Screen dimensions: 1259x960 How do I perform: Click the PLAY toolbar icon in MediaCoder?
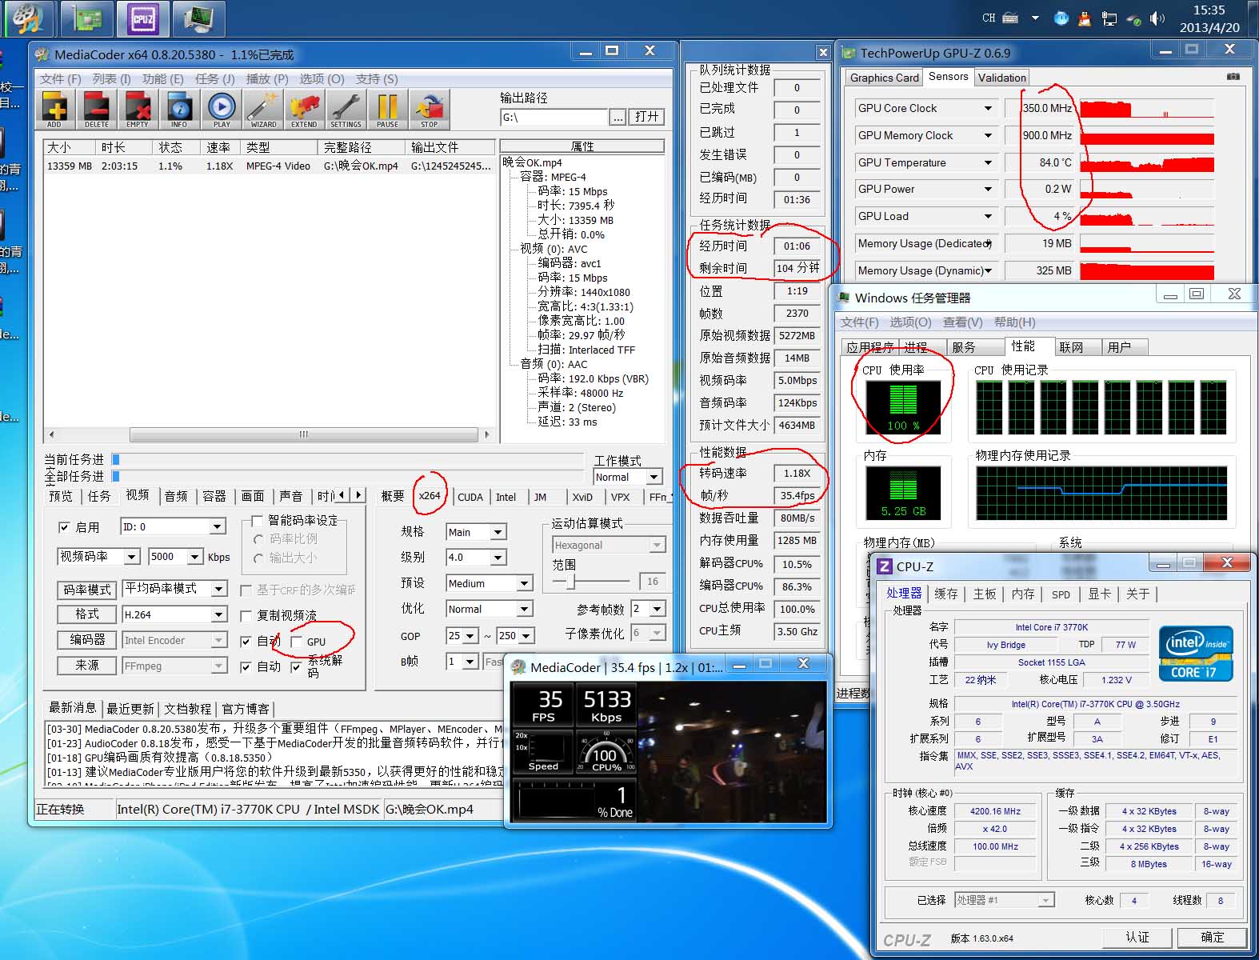tap(222, 110)
